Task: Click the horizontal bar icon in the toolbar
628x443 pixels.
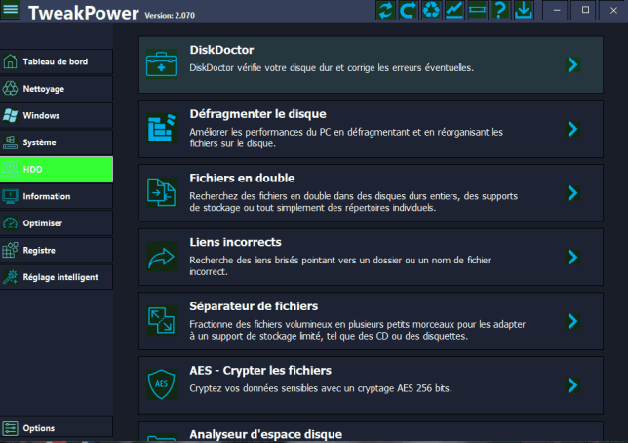Action: (477, 11)
